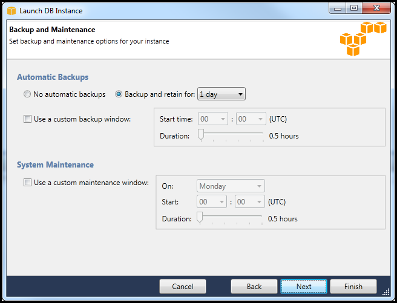Go to previous step with Back
Image resolution: width=397 pixels, height=303 pixels.
pos(254,287)
